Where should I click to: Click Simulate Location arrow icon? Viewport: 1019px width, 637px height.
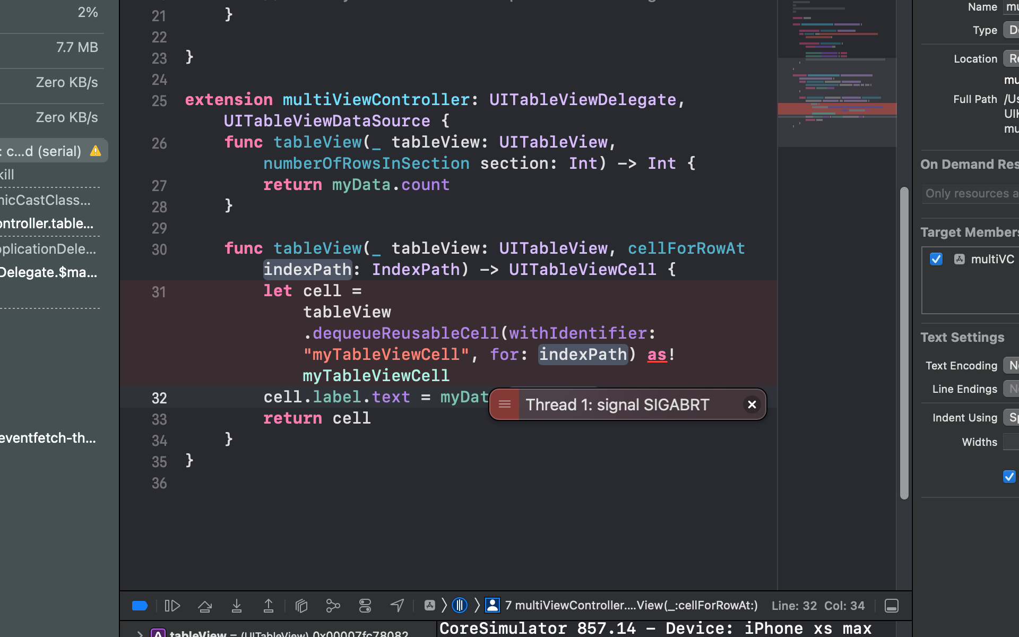[x=397, y=606]
